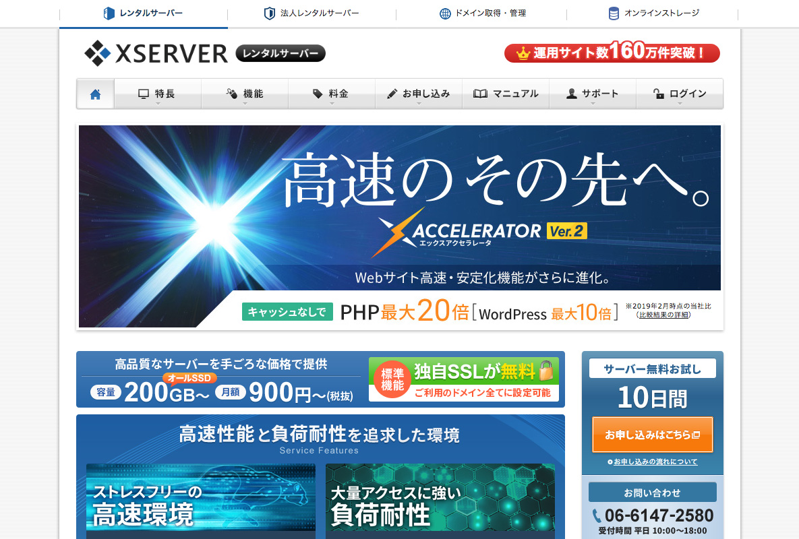
Task: Click the 高速性能と負荷耐性を追求した環境 heading
Action: tap(320, 435)
